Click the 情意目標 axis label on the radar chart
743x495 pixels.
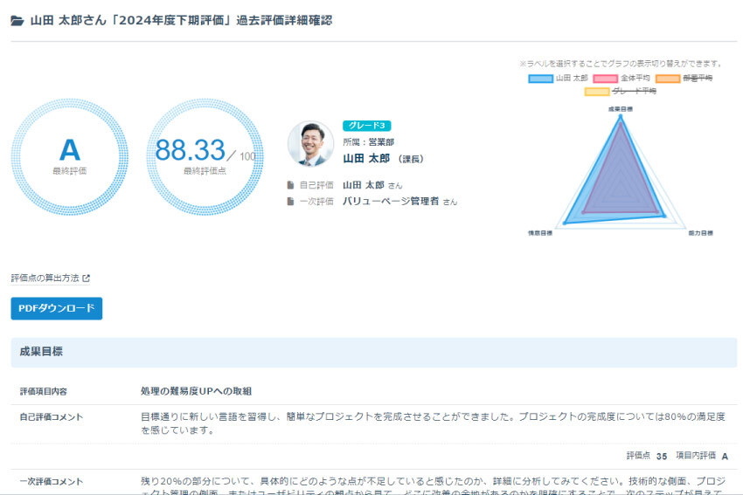pyautogui.click(x=540, y=233)
